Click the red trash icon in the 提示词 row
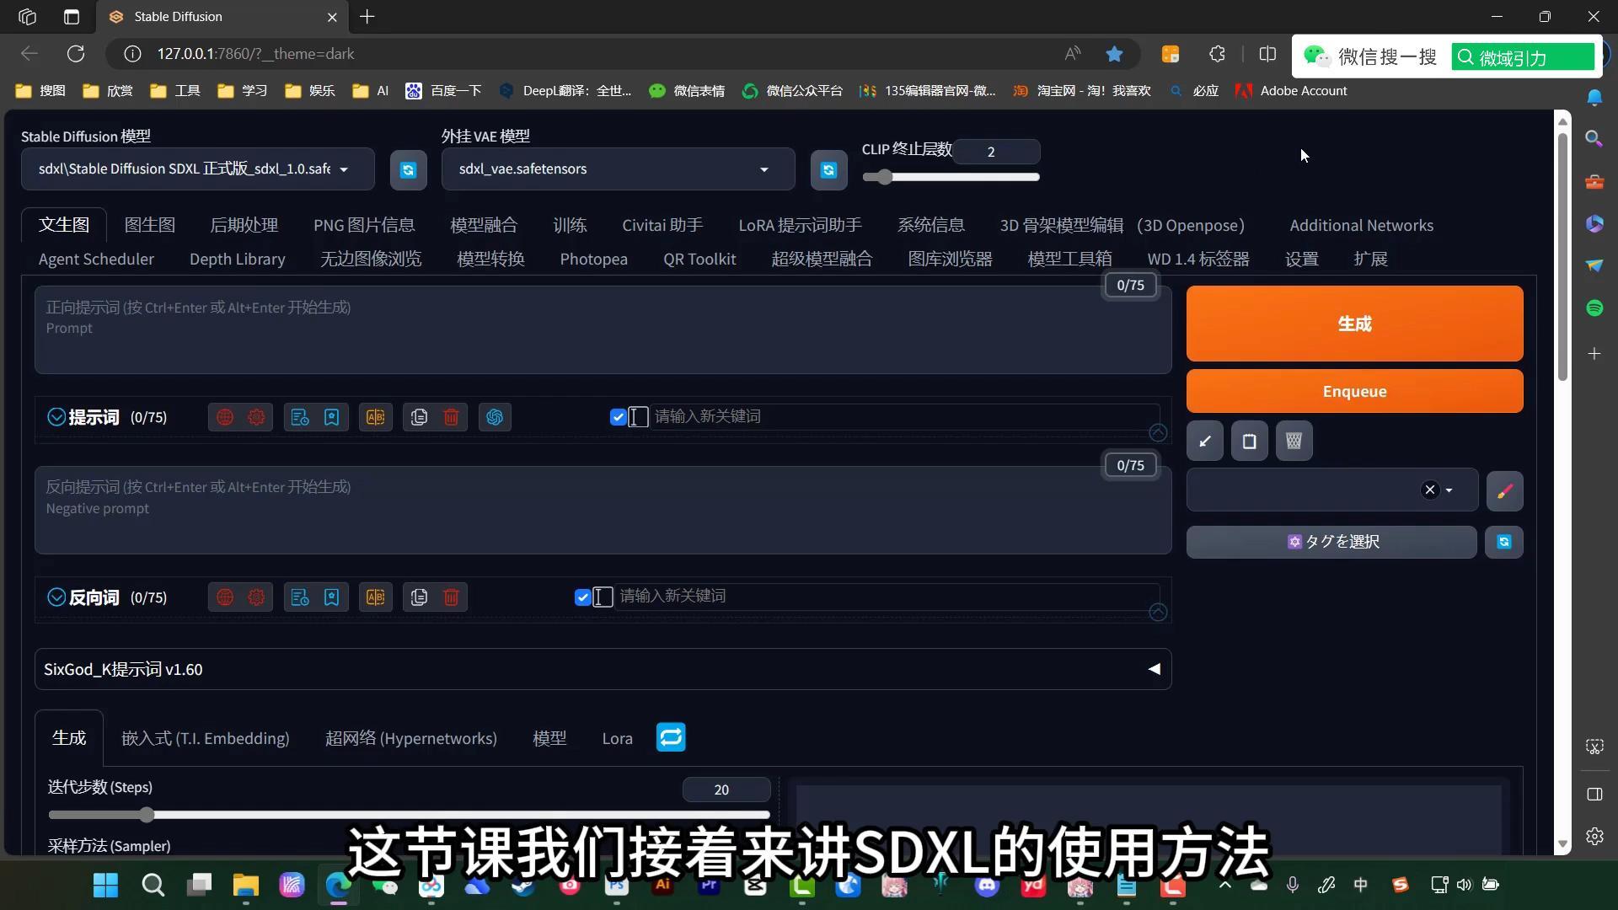The height and width of the screenshot is (910, 1618). (452, 417)
